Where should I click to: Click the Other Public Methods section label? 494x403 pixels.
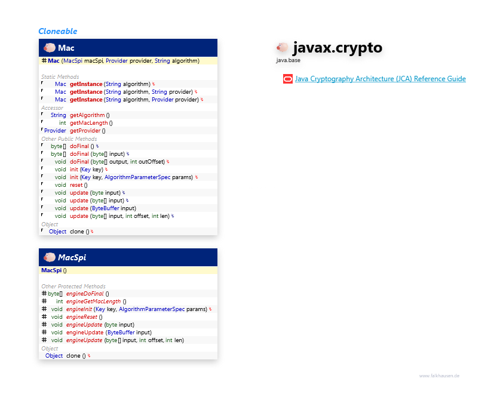[x=69, y=139]
